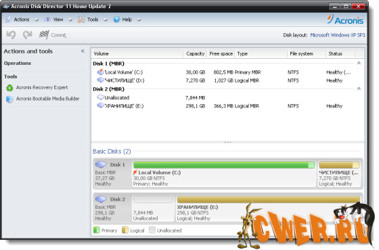
Task: Click the application icon in title bar
Action: click(x=6, y=6)
